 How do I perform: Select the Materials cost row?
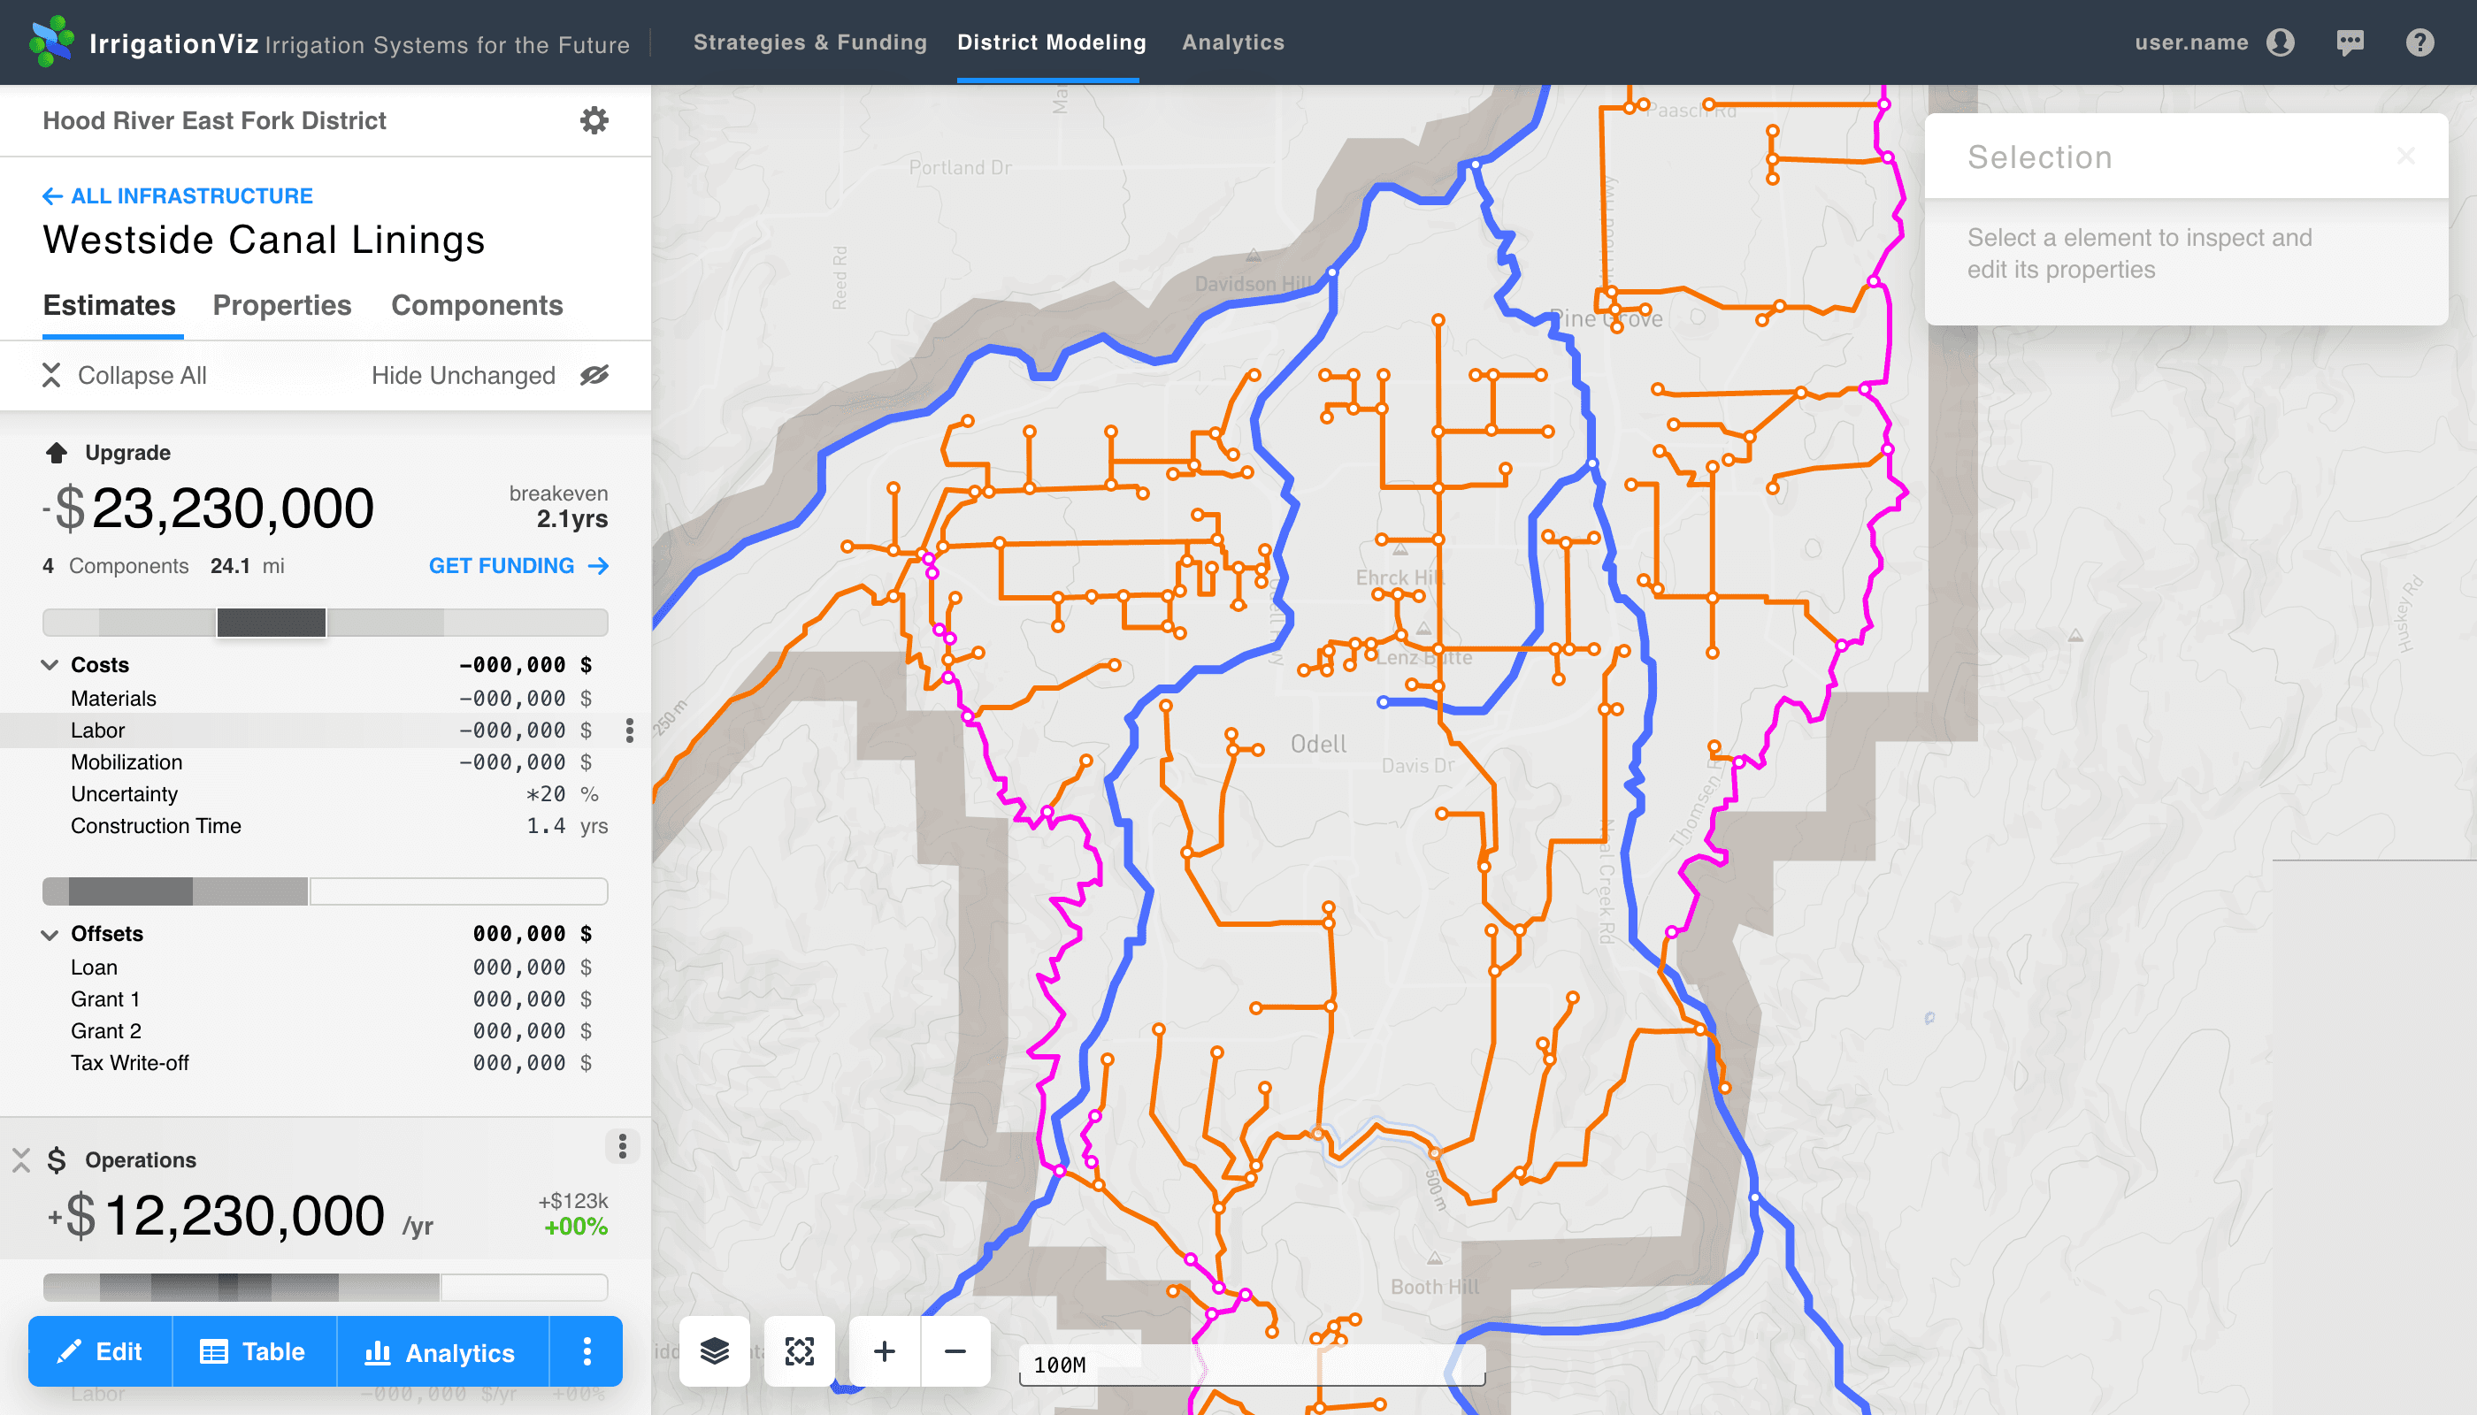coord(325,699)
